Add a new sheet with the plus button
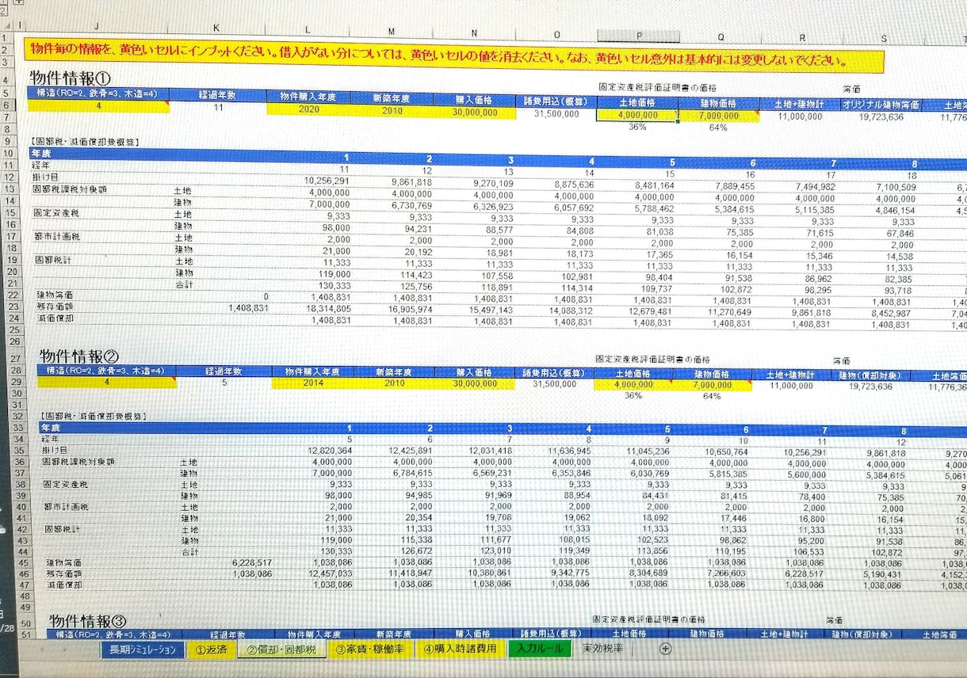Image resolution: width=967 pixels, height=678 pixels. coord(666,649)
